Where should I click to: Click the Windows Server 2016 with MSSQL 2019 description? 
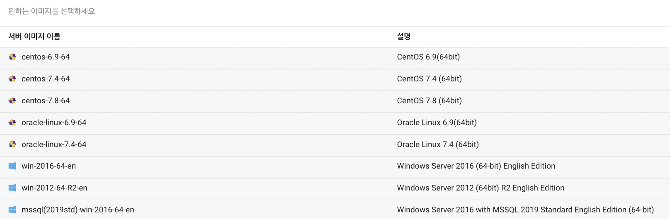coord(525,210)
